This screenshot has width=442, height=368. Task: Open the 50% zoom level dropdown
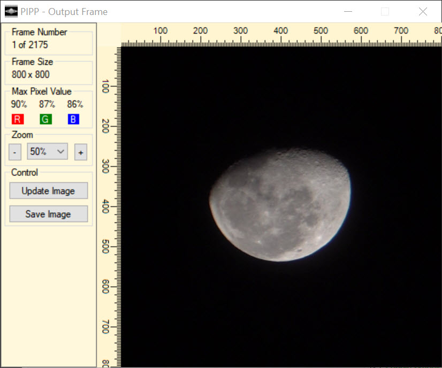pyautogui.click(x=48, y=152)
